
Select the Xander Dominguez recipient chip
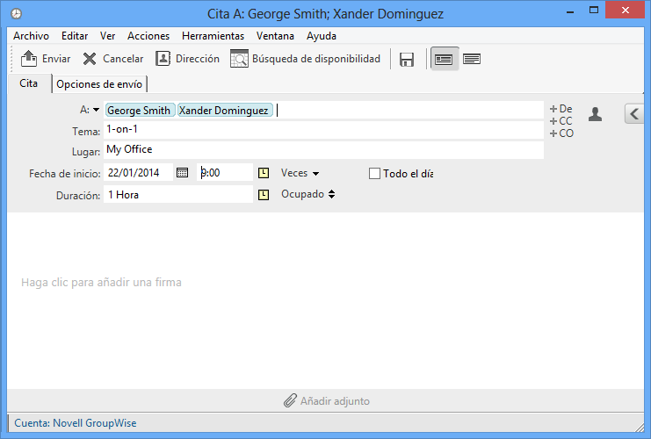pyautogui.click(x=225, y=111)
